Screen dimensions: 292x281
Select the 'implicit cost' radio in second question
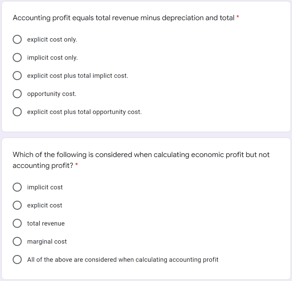click(17, 187)
